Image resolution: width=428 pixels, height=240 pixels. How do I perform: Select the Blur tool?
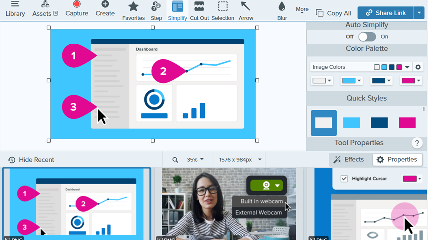click(282, 10)
